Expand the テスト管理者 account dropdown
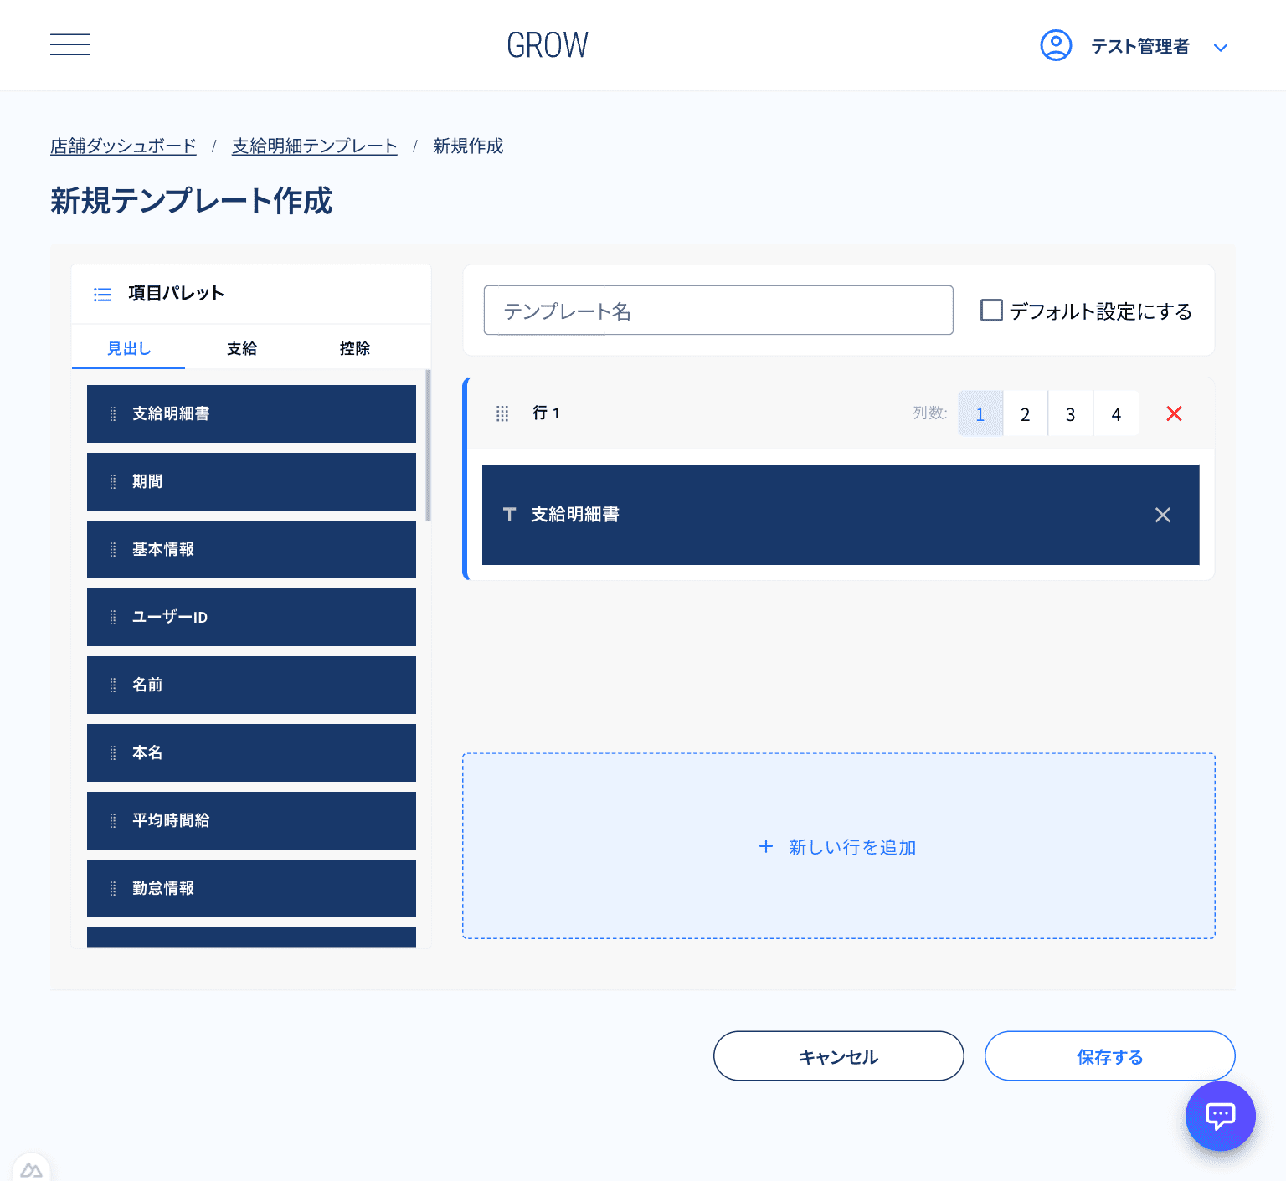 click(x=1221, y=47)
